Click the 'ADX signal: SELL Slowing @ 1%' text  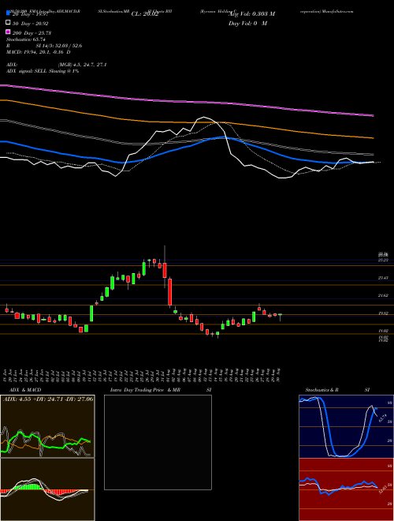click(43, 71)
